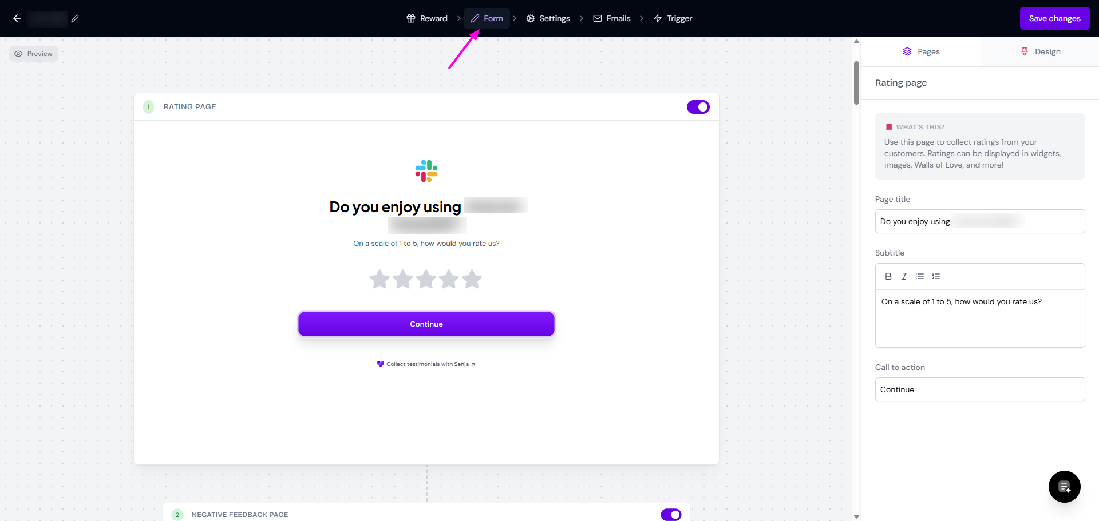Click the purple Continue button

click(x=426, y=324)
